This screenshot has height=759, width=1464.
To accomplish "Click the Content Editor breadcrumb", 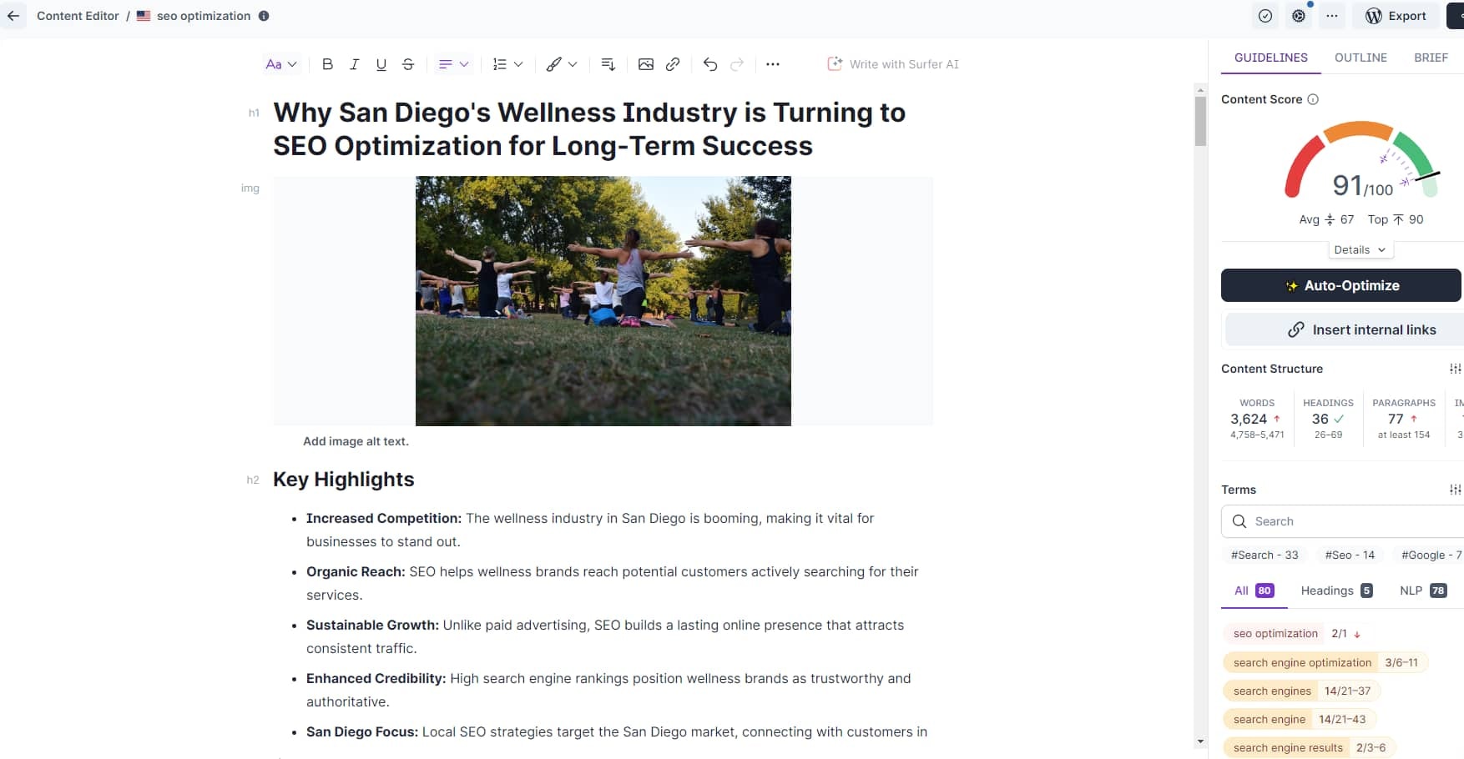I will 78,16.
